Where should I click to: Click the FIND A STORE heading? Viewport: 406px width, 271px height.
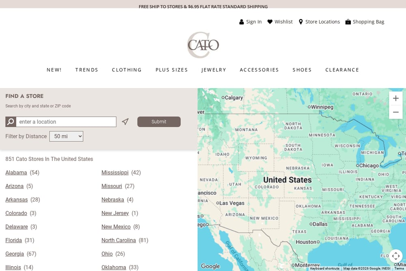tap(24, 96)
